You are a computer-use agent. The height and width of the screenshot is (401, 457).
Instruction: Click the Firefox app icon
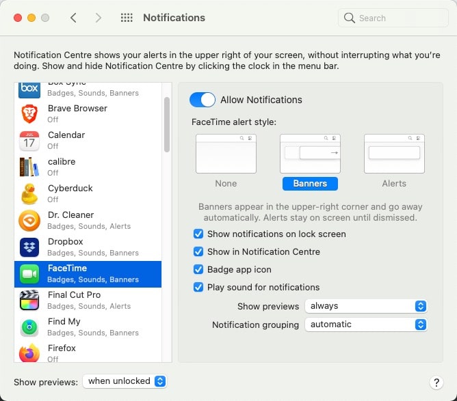tap(29, 353)
